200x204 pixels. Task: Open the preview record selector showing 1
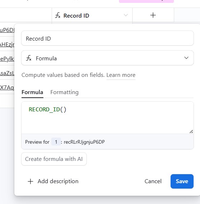click(x=56, y=142)
